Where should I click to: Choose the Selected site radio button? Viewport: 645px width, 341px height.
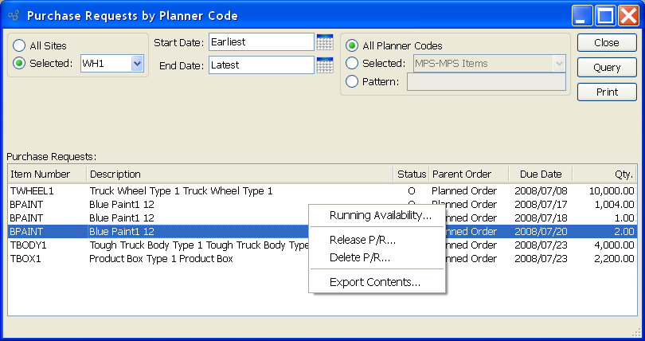[20, 64]
